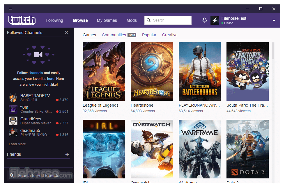The height and width of the screenshot is (188, 285).
Task: Click GrandKeys channel avatar
Action: pyautogui.click(x=13, y=121)
